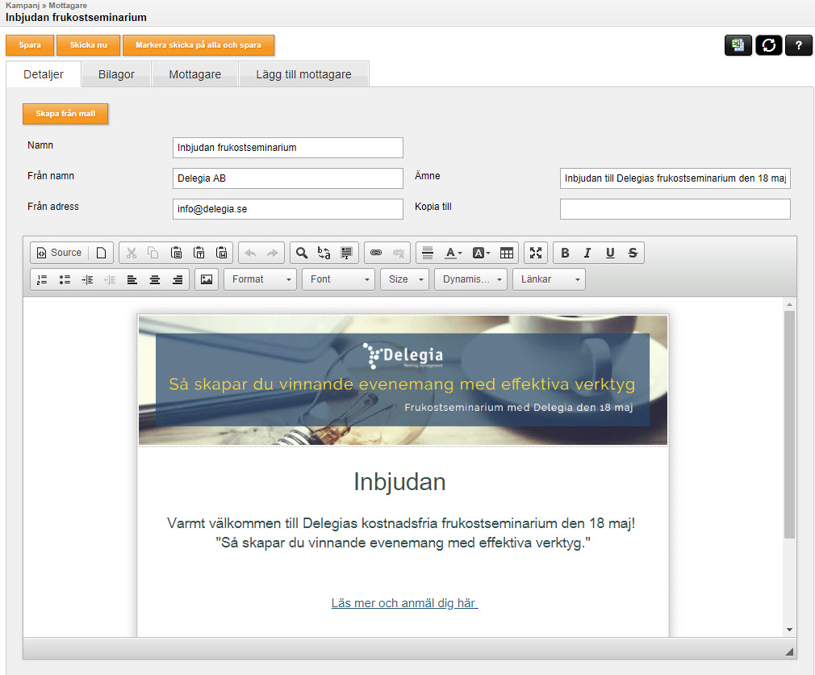Click the Copy icon in editor toolbar

pos(153,253)
